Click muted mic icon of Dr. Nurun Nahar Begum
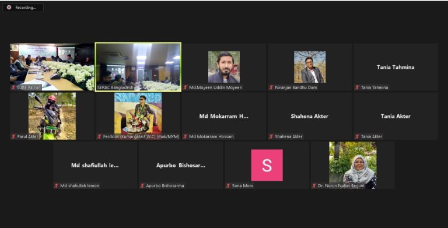 click(314, 185)
